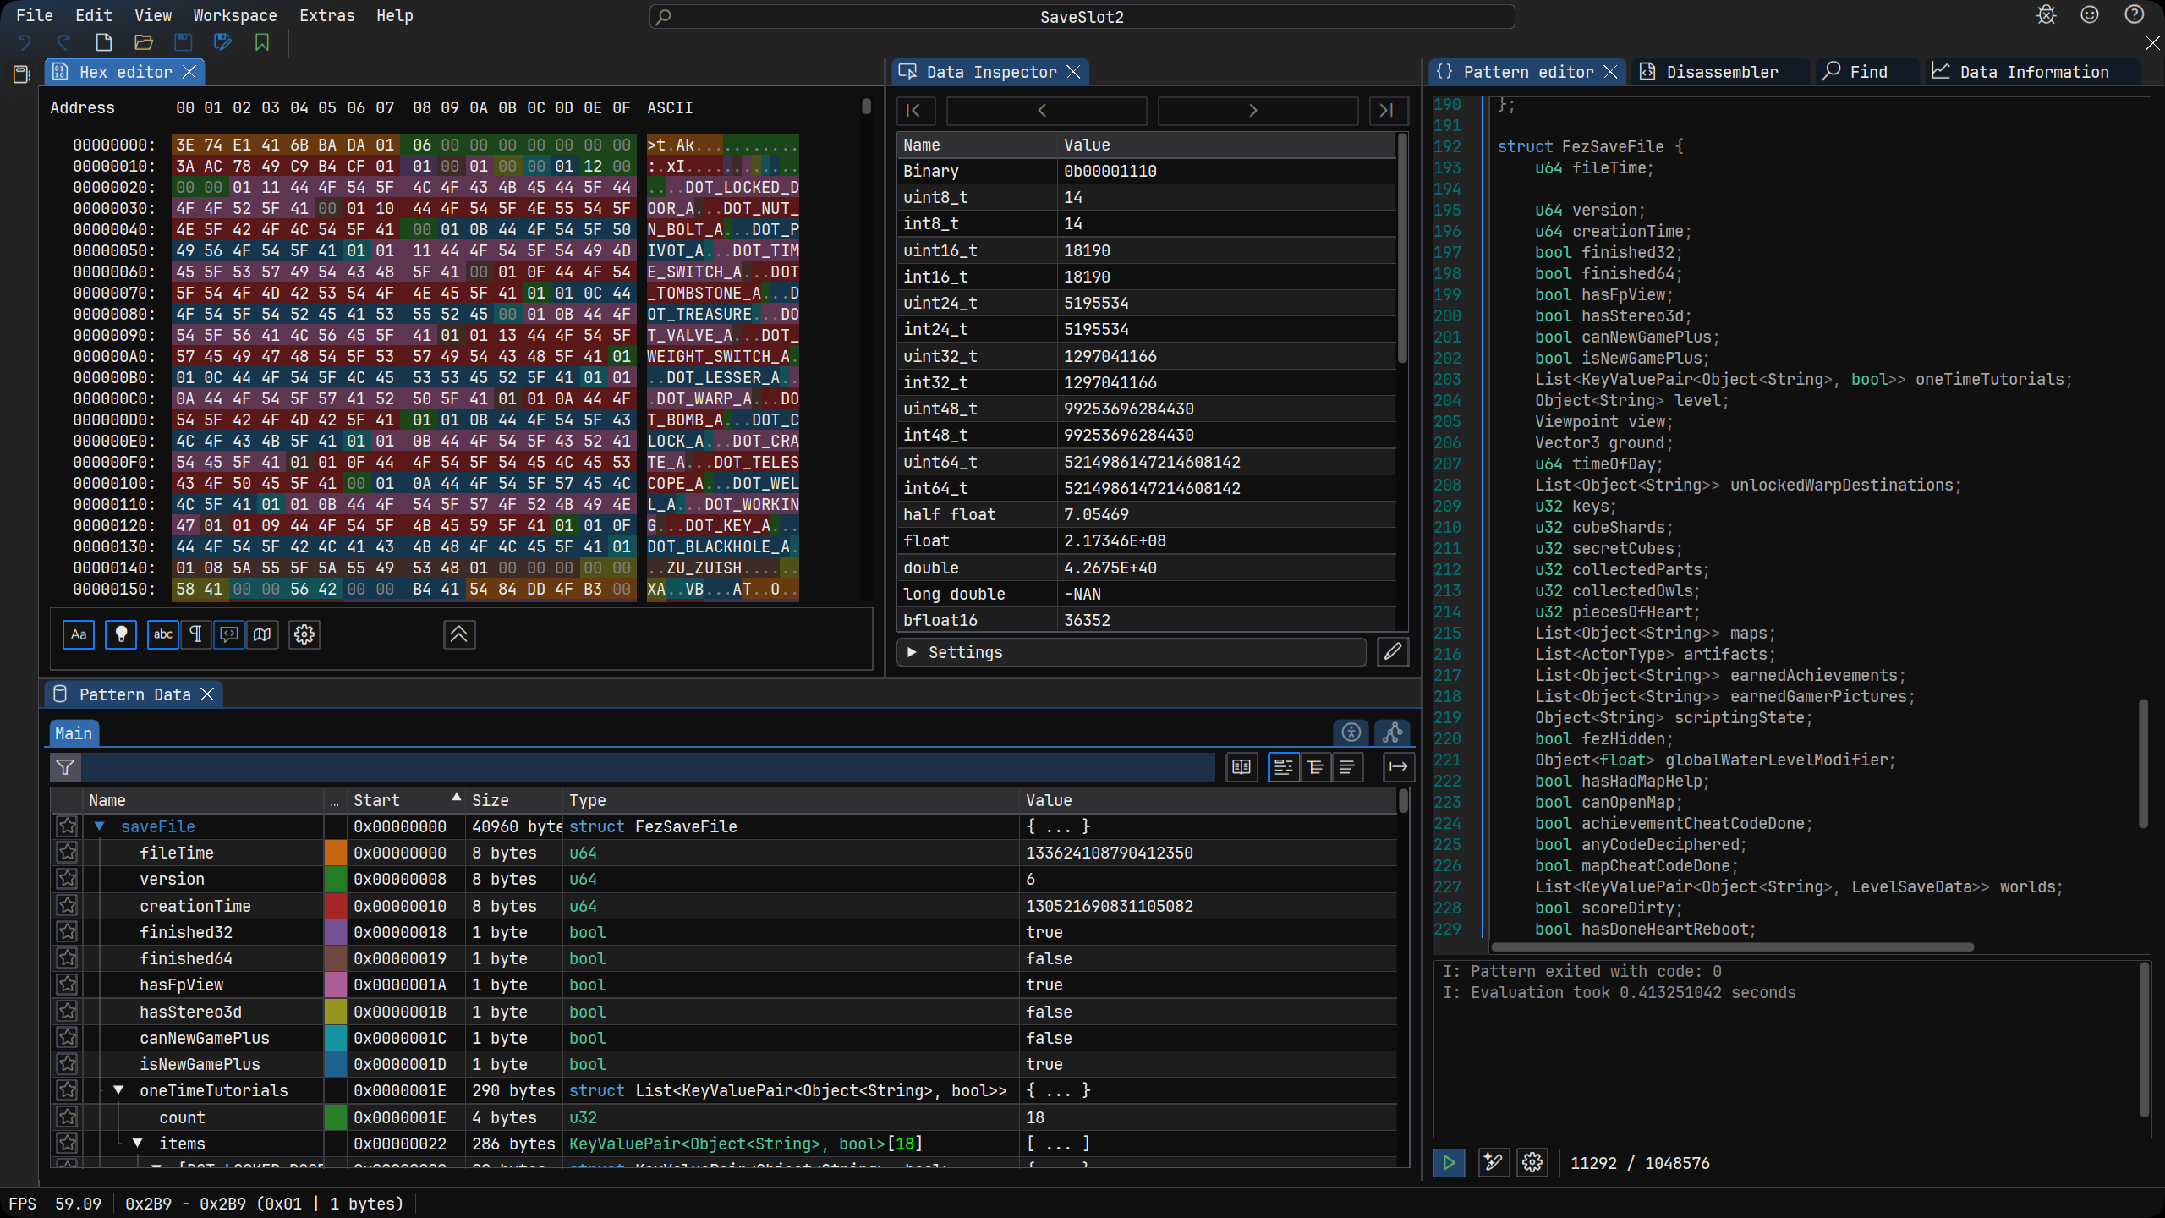This screenshot has width=2165, height=1218.
Task: Open hex editor gear settings icon
Action: tap(304, 634)
